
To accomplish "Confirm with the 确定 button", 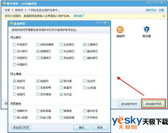I will pos(82,127).
